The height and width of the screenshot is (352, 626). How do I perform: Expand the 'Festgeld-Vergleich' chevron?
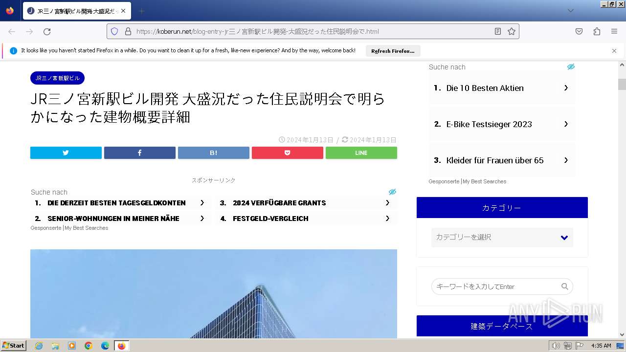click(x=387, y=219)
